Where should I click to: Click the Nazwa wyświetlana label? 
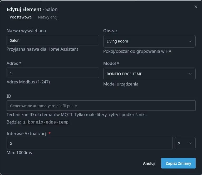[x=26, y=31]
